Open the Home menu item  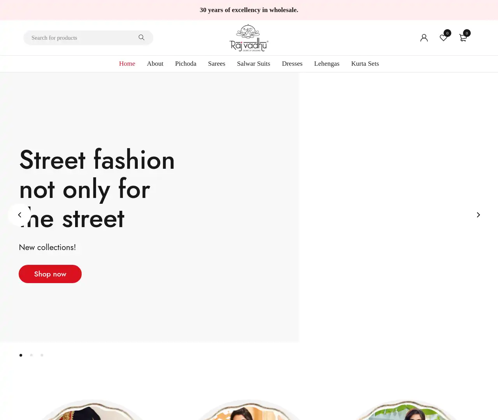127,64
